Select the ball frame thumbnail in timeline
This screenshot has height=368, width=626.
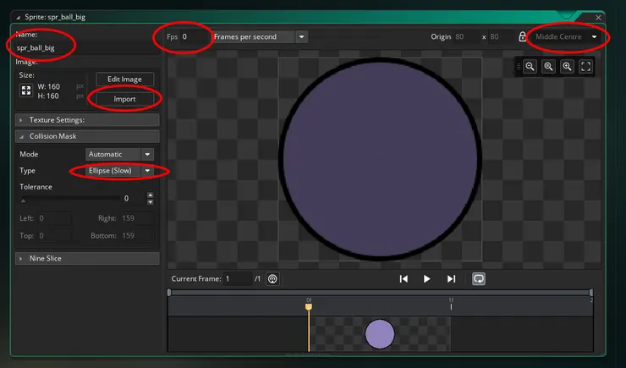point(380,334)
